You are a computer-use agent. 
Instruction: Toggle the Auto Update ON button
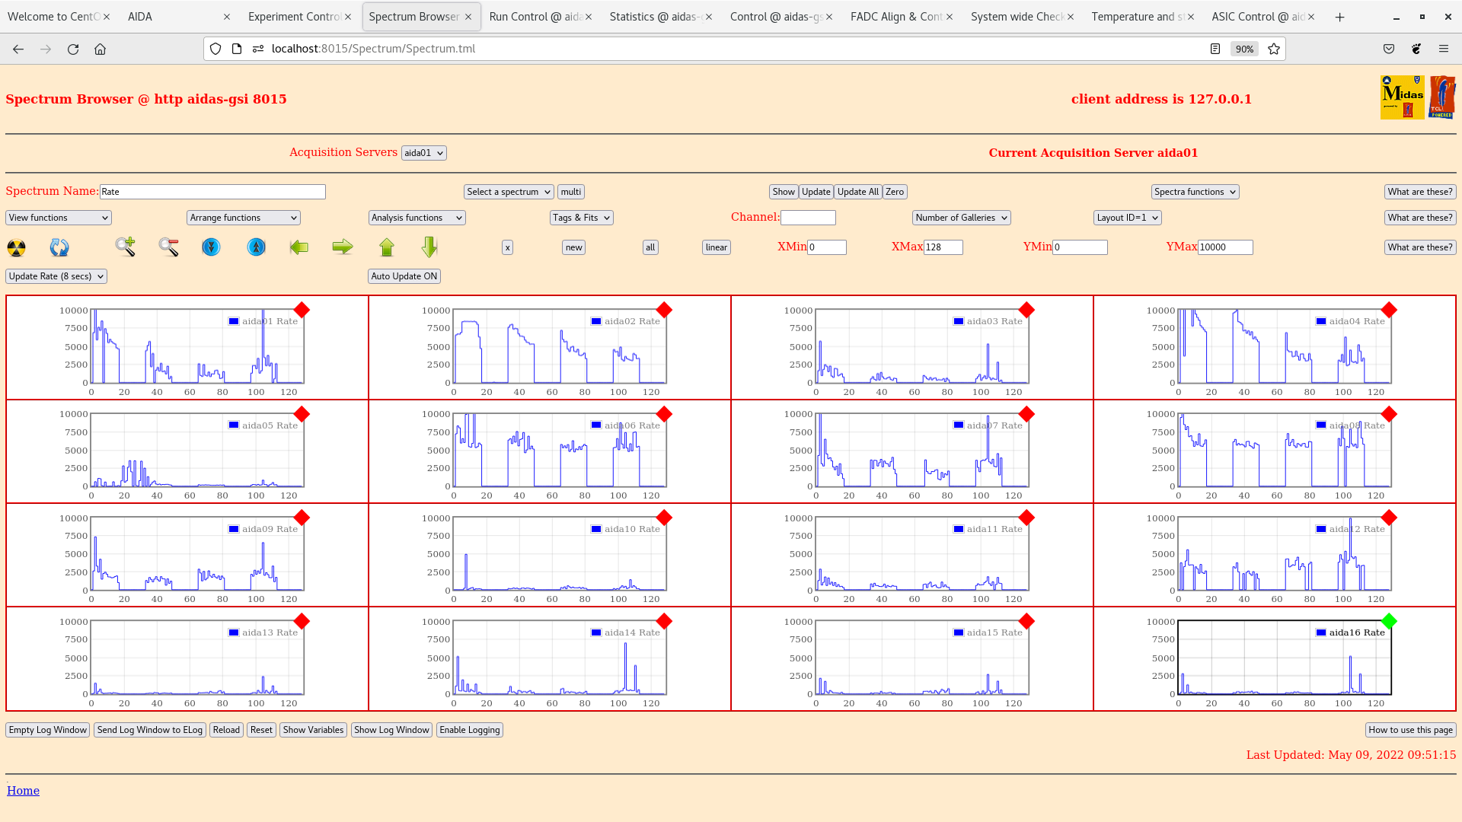pyautogui.click(x=404, y=276)
